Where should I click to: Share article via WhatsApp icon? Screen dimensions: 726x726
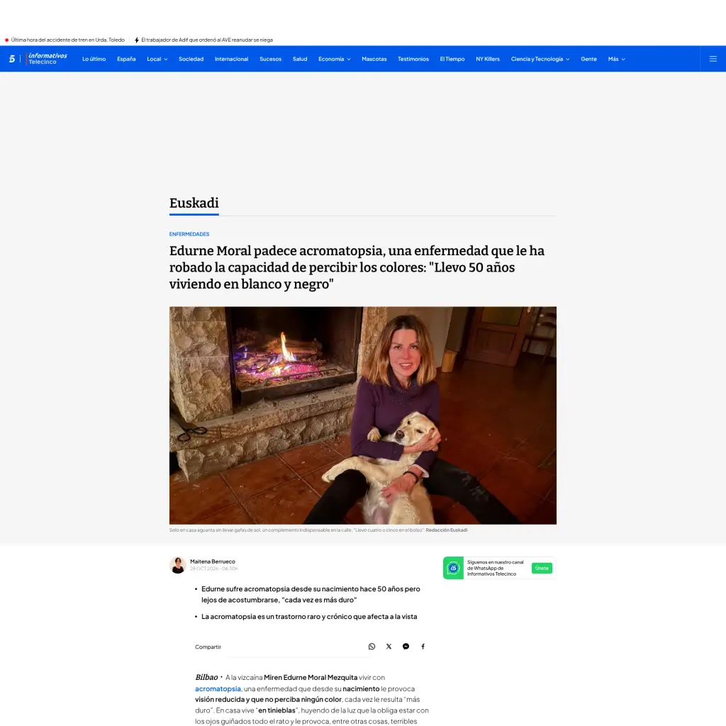[372, 647]
